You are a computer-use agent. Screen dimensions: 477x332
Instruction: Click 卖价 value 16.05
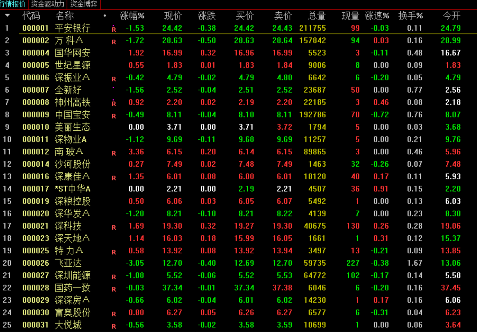tap(282, 238)
